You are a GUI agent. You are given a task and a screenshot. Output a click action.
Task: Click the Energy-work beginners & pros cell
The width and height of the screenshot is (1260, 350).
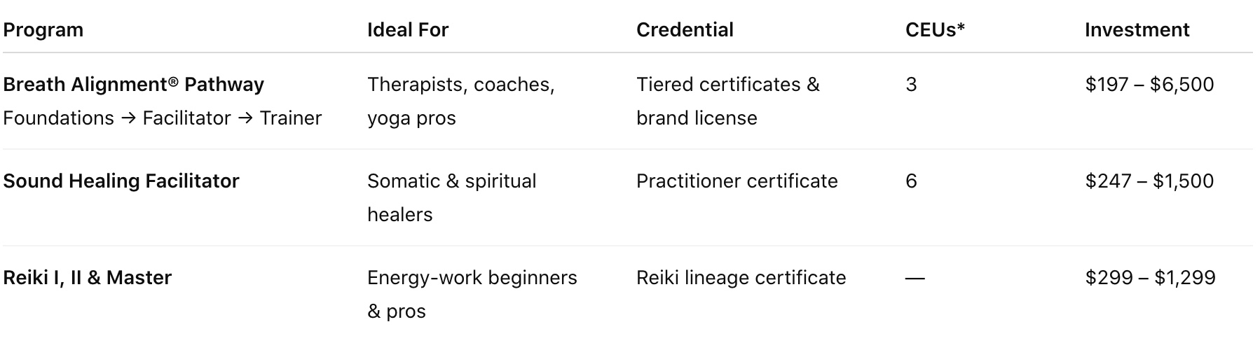point(472,294)
